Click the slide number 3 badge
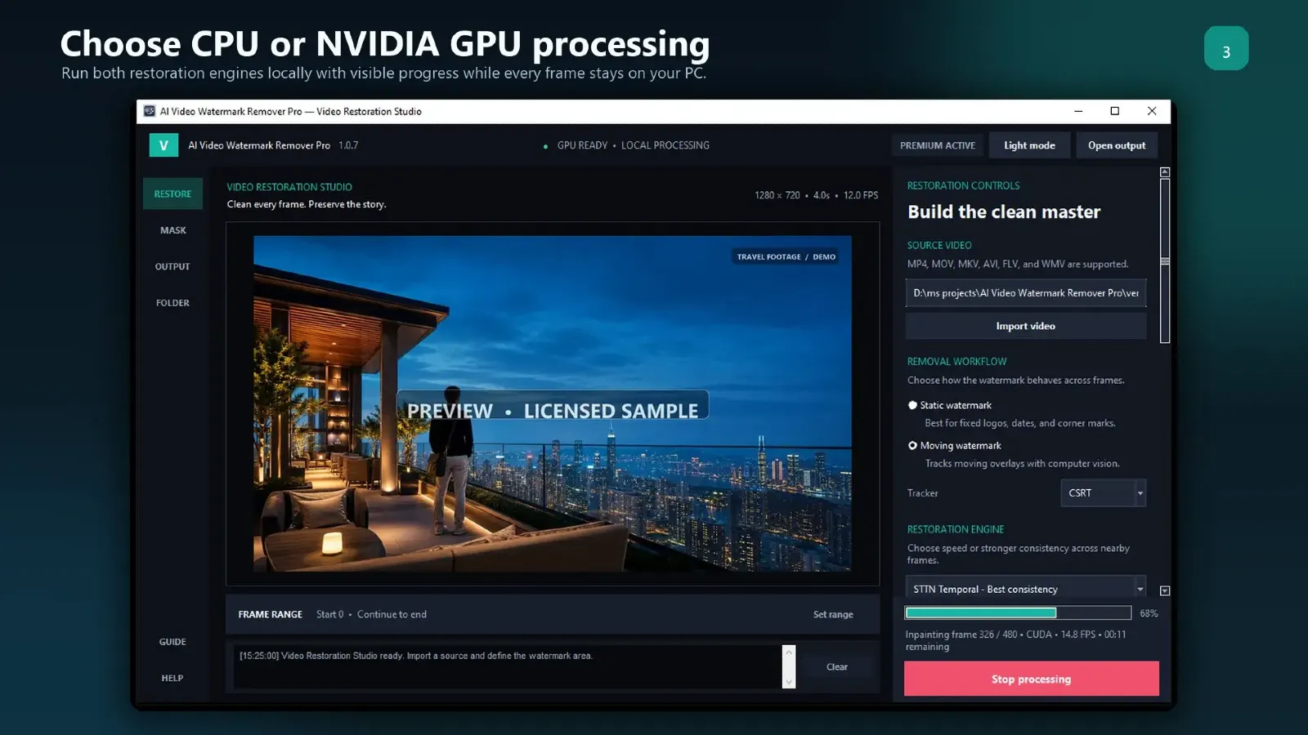This screenshot has width=1308, height=735. click(1225, 48)
